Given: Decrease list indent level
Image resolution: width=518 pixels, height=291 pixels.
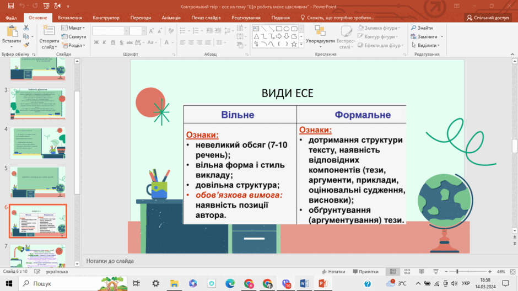Looking at the screenshot, I should 209,31.
